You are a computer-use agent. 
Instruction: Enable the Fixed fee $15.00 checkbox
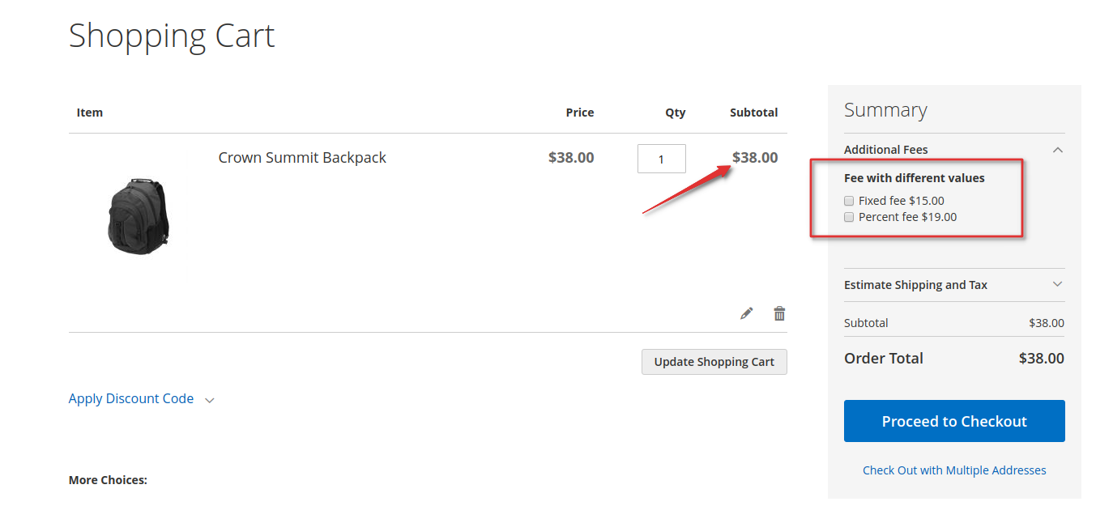[x=849, y=201]
